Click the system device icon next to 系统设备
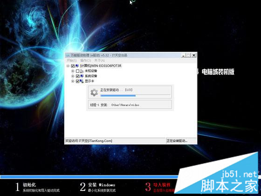This screenshot has width=261, height=196. 82,76
